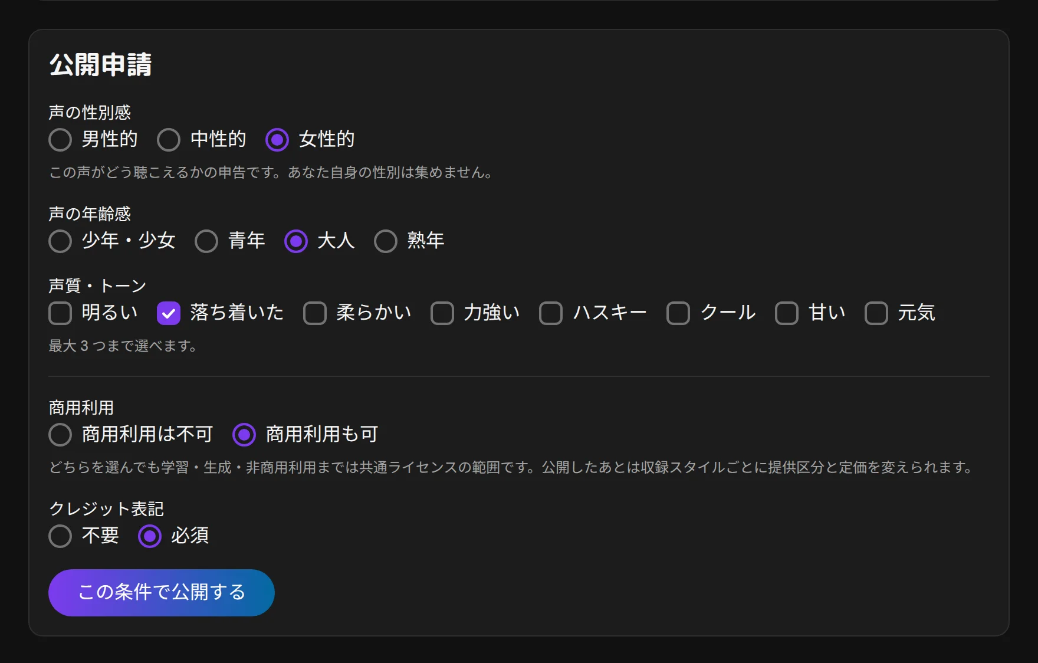Pick 少年・少女 as voice age
Screen dimensions: 1038x663
[x=60, y=241]
